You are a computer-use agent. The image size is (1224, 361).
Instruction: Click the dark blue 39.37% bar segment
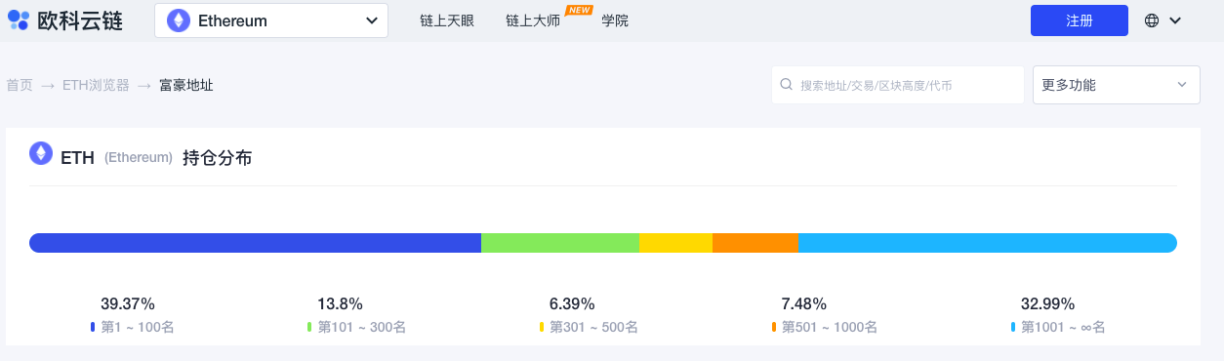(x=255, y=243)
